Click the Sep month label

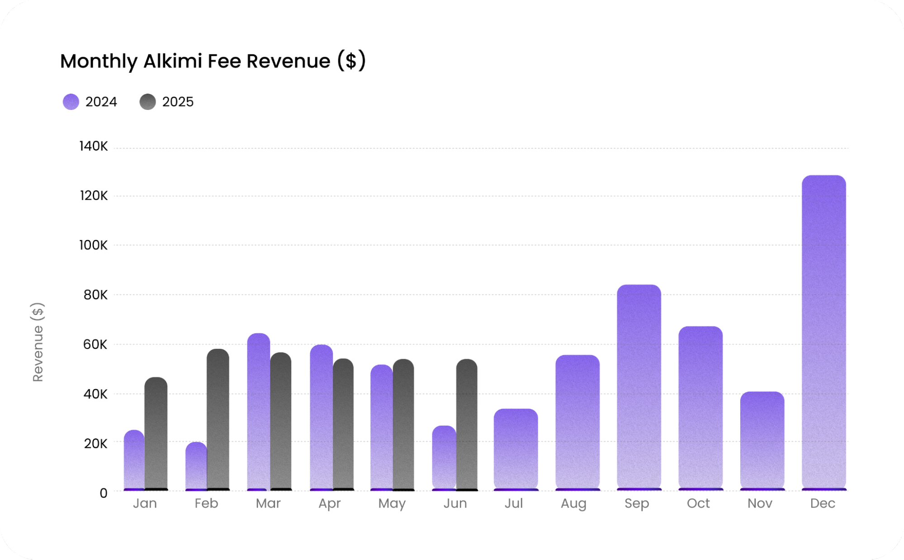coord(637,504)
